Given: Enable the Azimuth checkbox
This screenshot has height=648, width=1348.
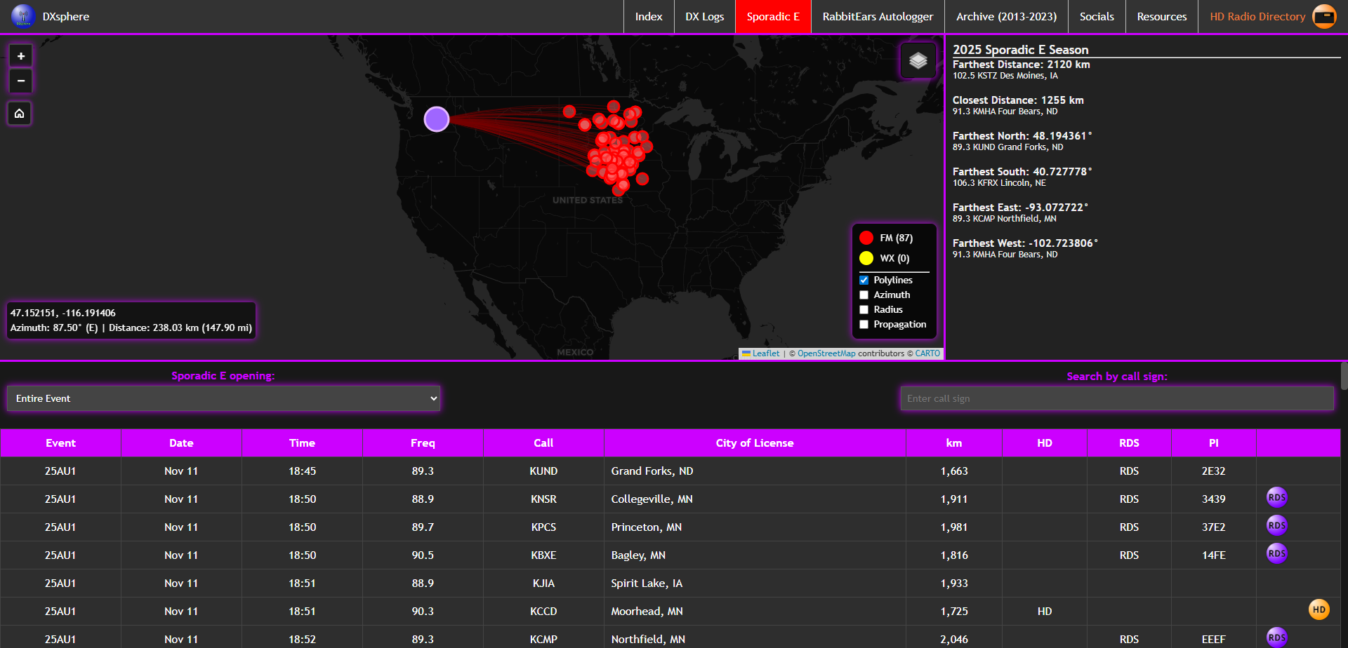Looking at the screenshot, I should click(864, 295).
